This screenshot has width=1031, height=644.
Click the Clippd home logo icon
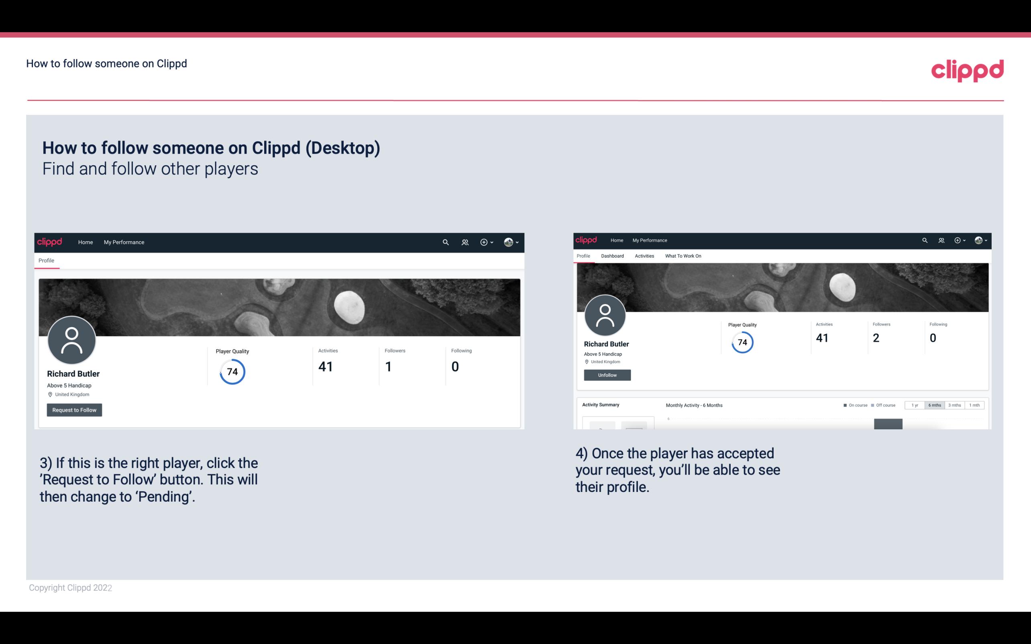click(x=50, y=241)
